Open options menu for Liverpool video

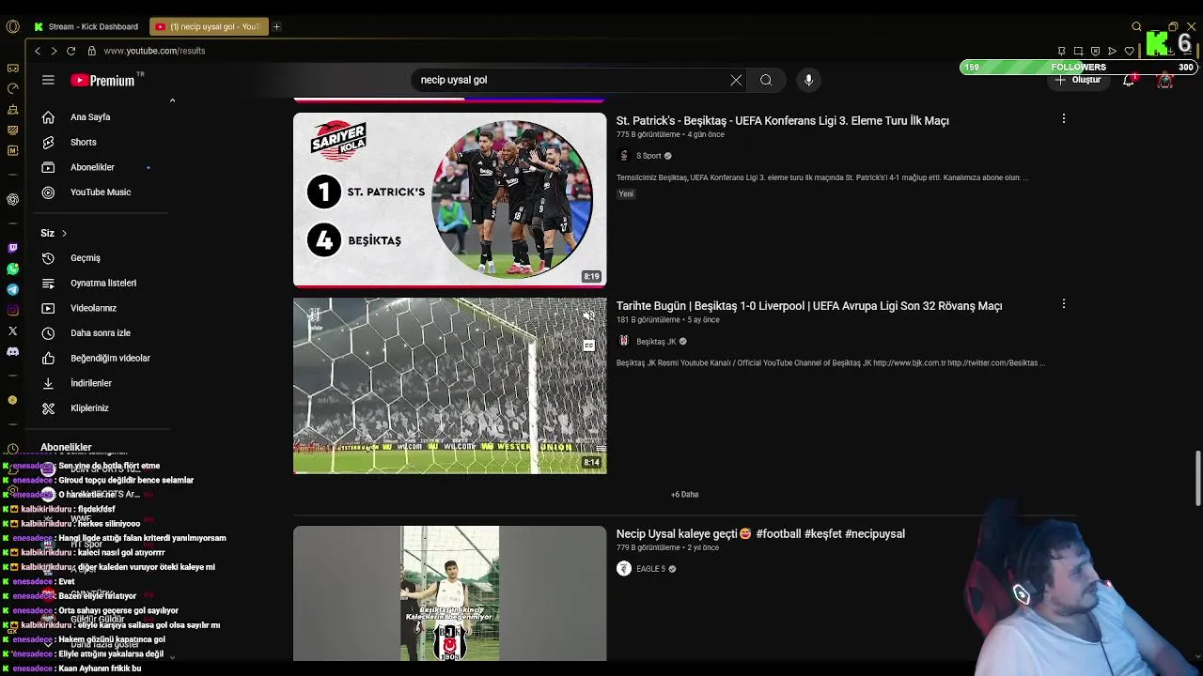coord(1063,303)
